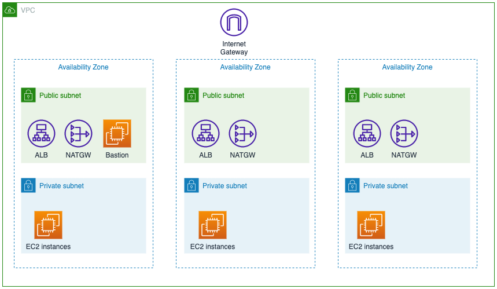Viewport: 497px width, 289px height.
Task: Click the middle Private subnet lock icon
Action: click(192, 185)
